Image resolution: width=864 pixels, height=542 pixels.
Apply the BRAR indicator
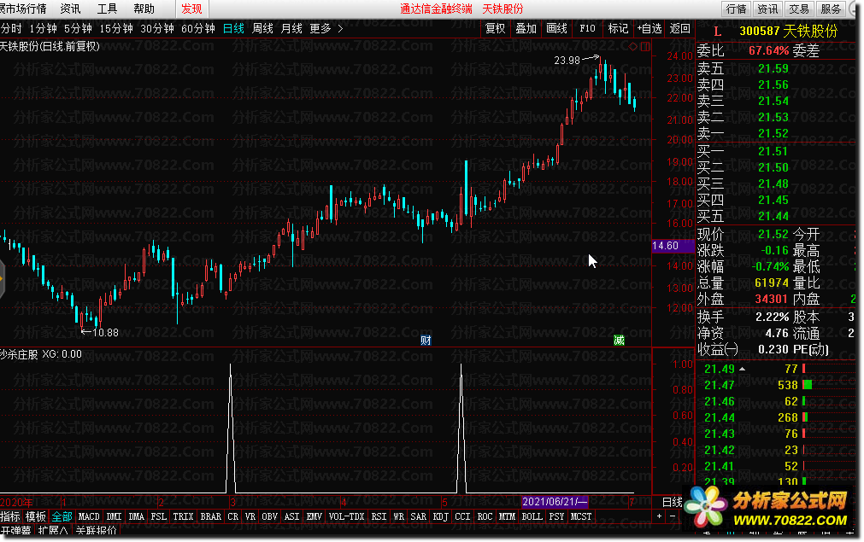210,516
